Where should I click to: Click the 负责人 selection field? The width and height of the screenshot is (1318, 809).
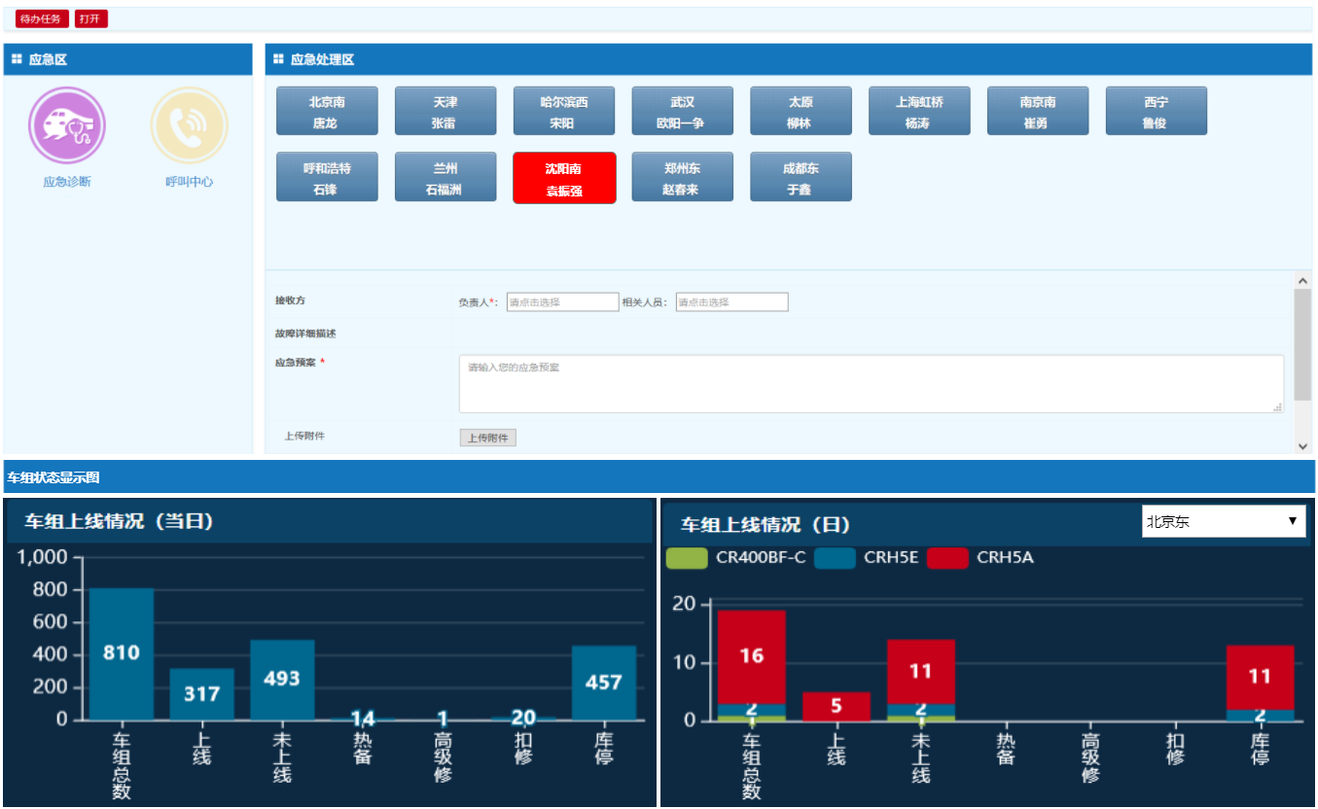point(562,302)
